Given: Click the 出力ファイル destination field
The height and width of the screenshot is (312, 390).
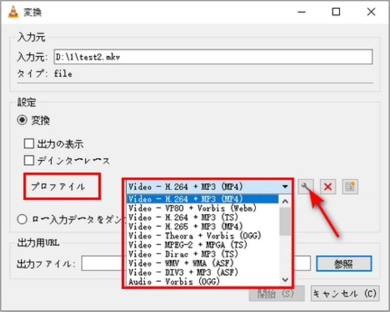Looking at the screenshot, I should pos(196,263).
